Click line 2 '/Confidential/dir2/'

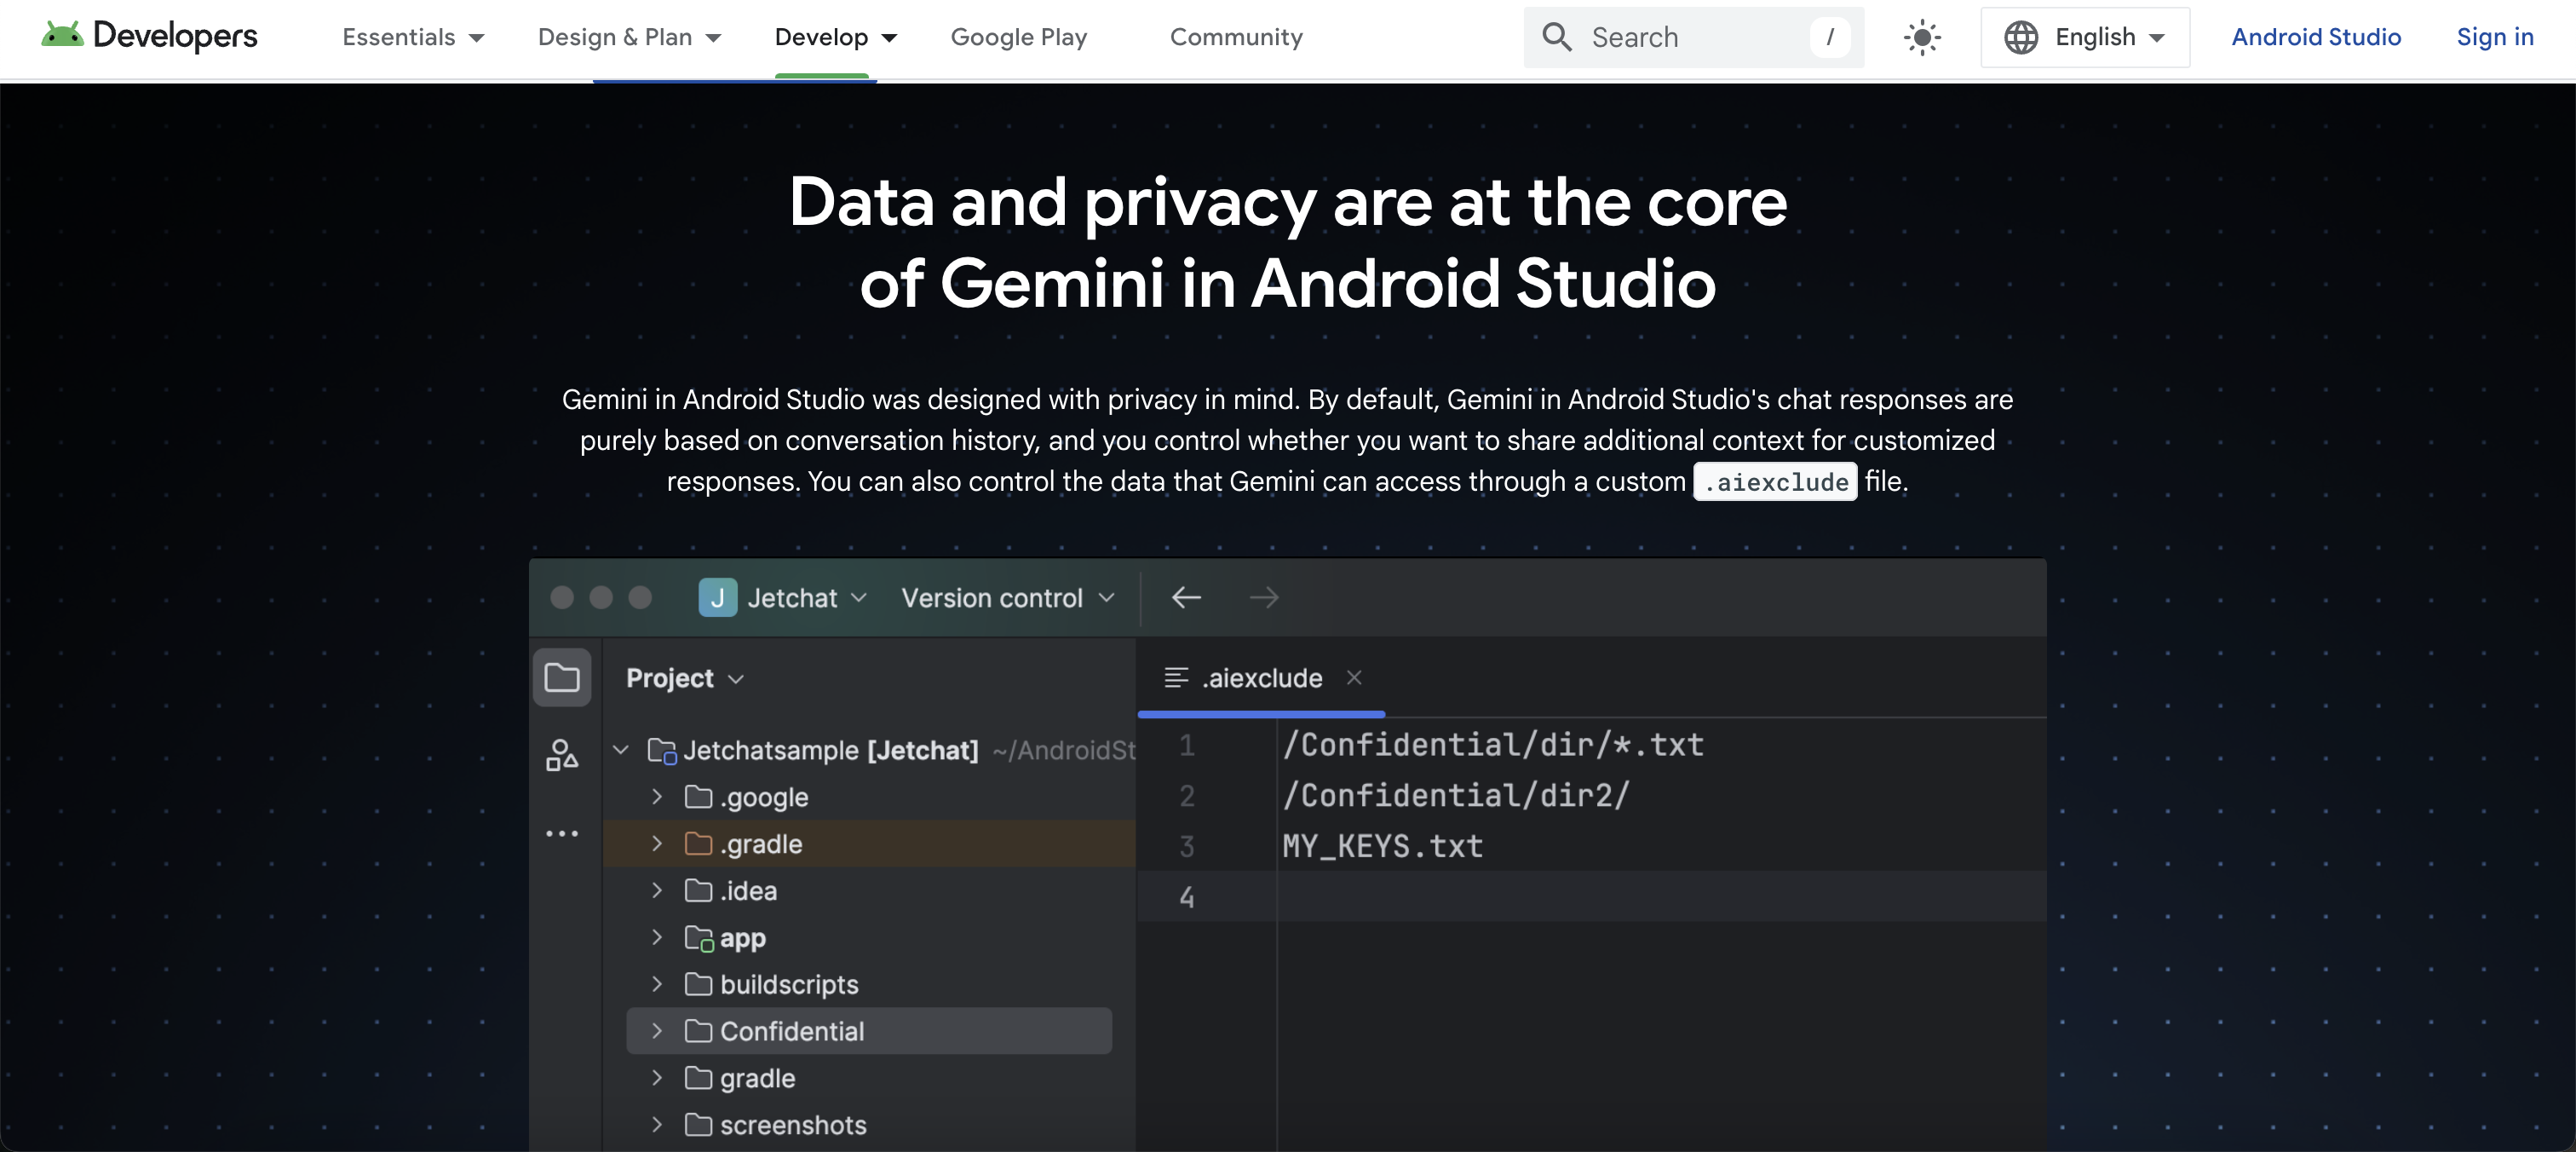coord(1456,795)
